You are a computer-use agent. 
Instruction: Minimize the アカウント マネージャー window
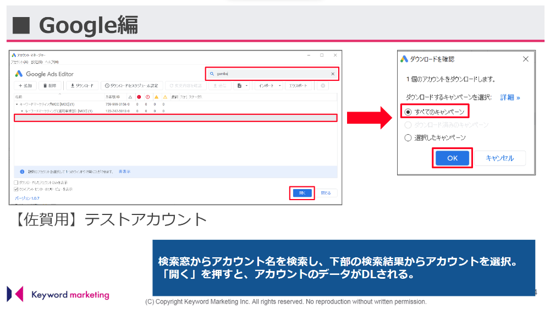click(309, 55)
